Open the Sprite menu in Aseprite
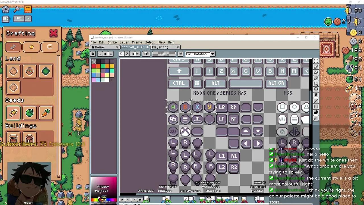The image size is (364, 205). click(112, 42)
